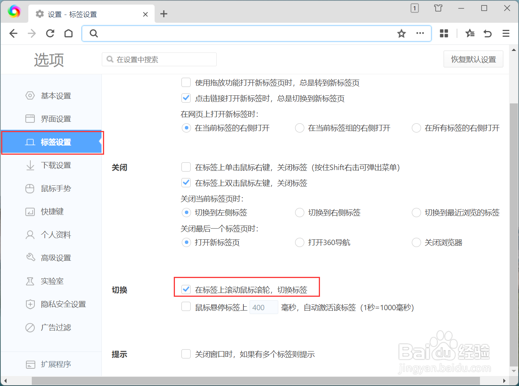519x386 pixels.
Task: Open the 扩展程序 (Extensions) section
Action: [56, 364]
